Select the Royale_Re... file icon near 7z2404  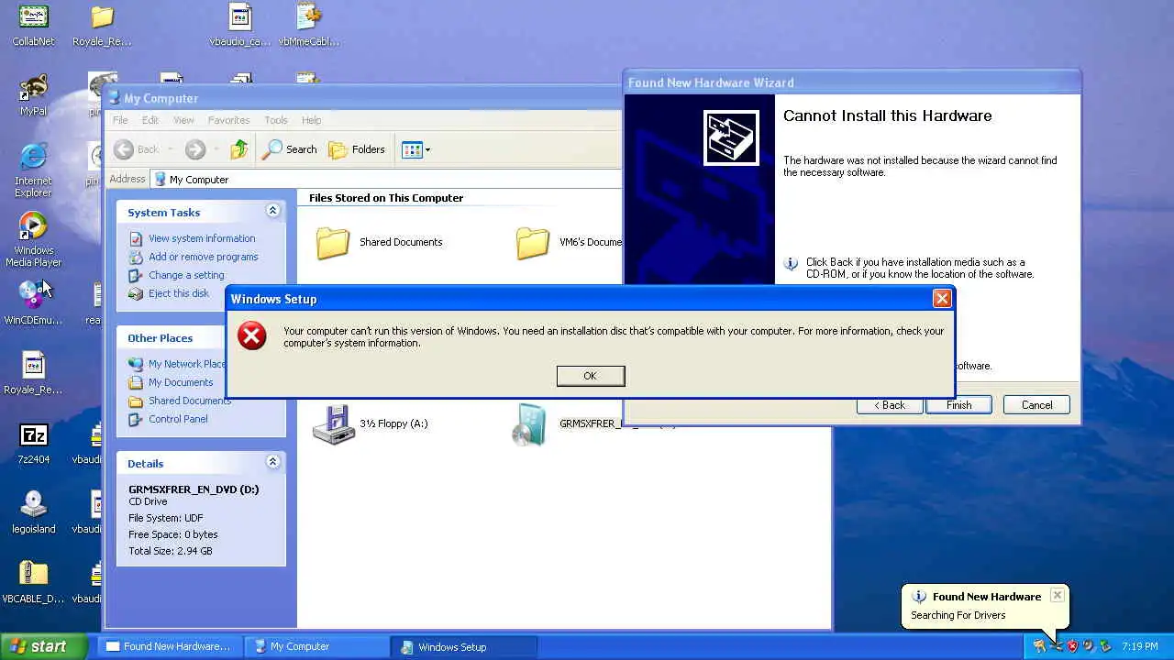[x=33, y=373]
